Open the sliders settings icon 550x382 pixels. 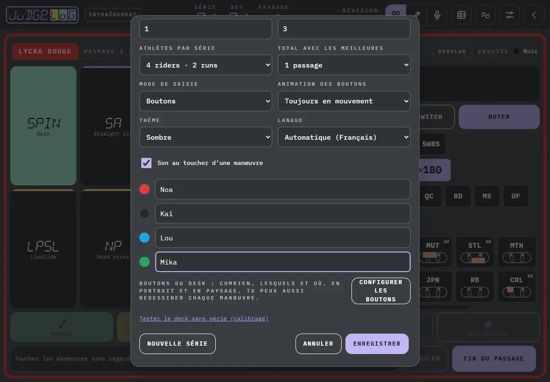pos(509,15)
